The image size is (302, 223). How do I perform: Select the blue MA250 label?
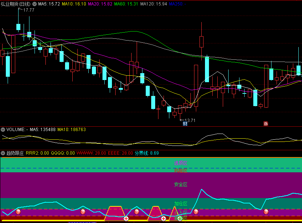coord(177,4)
